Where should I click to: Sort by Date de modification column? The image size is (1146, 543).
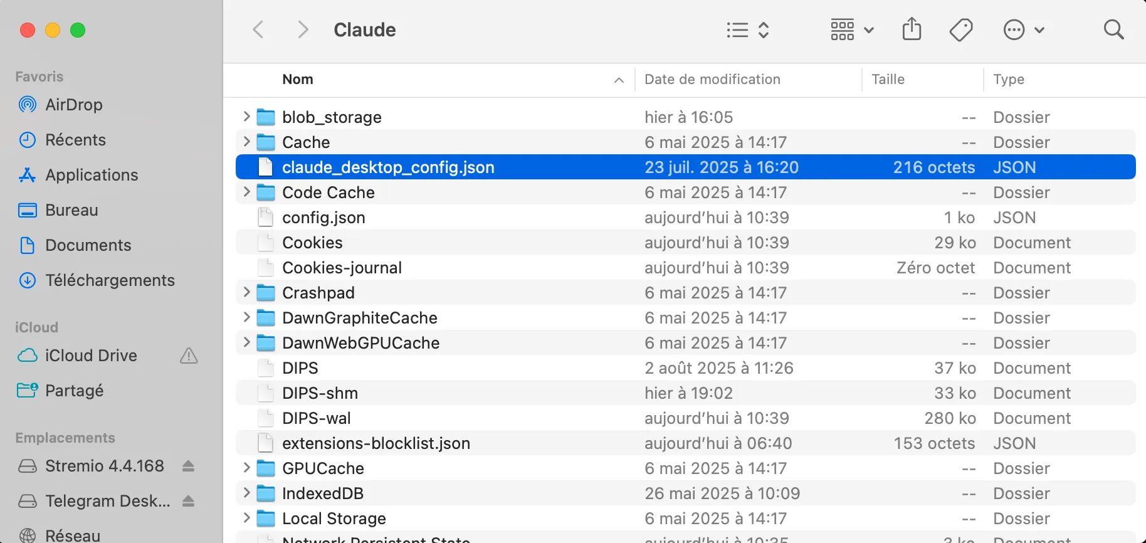(x=712, y=80)
